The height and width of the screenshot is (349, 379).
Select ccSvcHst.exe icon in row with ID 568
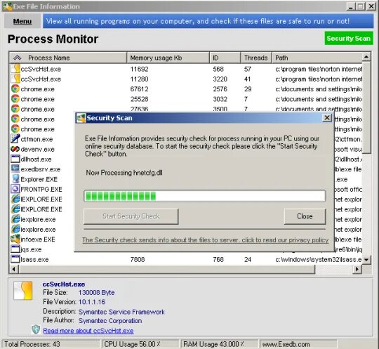(x=15, y=69)
